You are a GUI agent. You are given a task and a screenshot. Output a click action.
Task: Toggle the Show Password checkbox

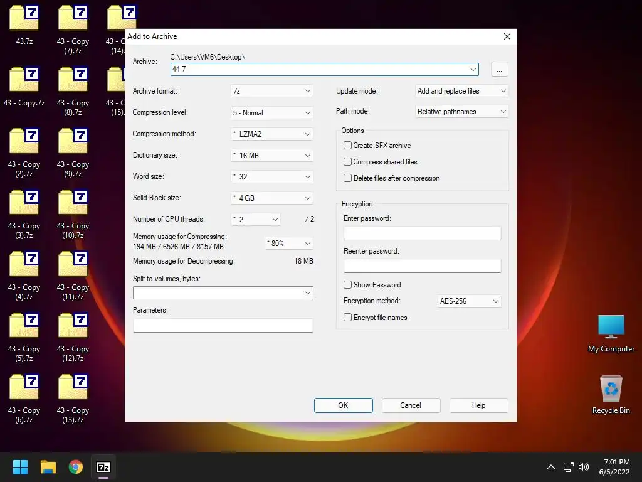(x=347, y=285)
